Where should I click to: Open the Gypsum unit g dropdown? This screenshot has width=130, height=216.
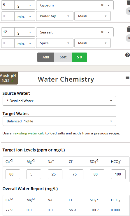(x=25, y=5)
